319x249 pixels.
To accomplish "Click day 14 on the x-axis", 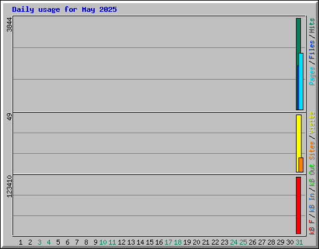I will tap(140, 242).
